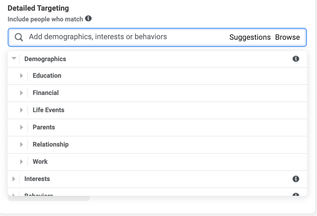Expand the Financial subcategory arrow

[21, 93]
